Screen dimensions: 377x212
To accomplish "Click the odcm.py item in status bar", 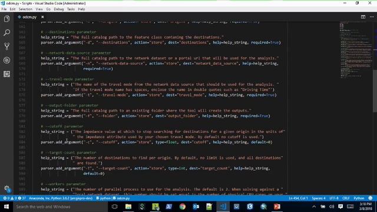I will pos(121,198).
